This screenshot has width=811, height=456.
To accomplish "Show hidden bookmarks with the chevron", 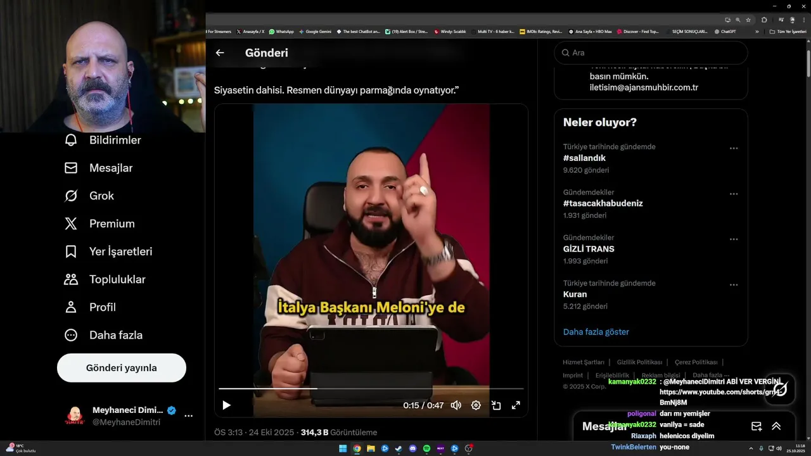I will (x=757, y=31).
